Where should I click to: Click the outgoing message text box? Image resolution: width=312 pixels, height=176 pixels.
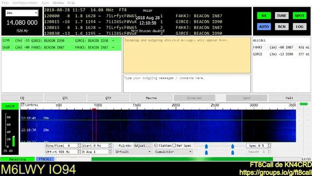click(187, 84)
